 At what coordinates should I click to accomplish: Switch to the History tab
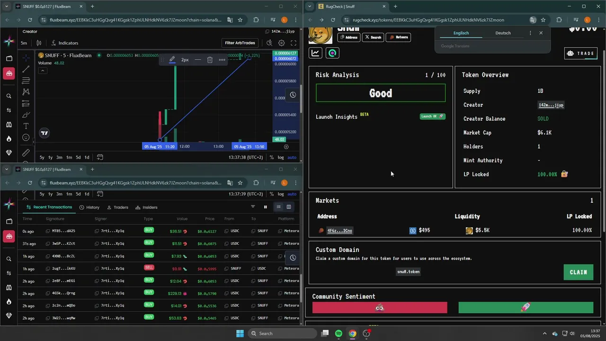pyautogui.click(x=89, y=207)
